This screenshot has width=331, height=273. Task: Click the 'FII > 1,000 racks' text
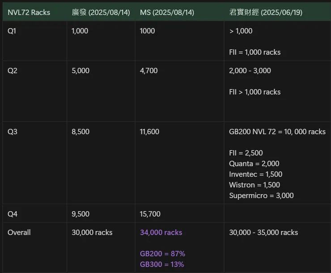pyautogui.click(x=255, y=92)
